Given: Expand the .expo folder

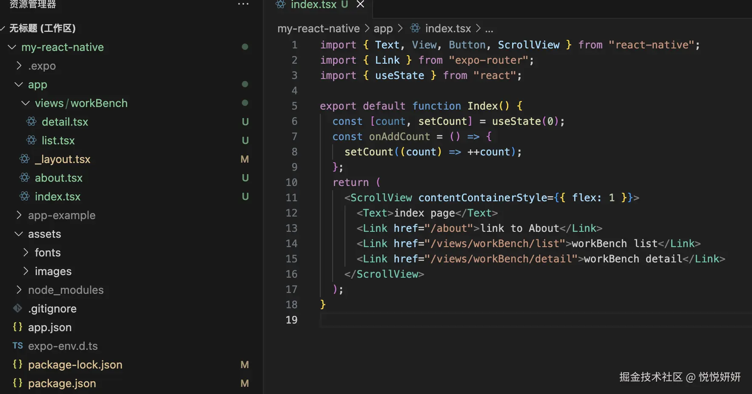Looking at the screenshot, I should (x=19, y=66).
